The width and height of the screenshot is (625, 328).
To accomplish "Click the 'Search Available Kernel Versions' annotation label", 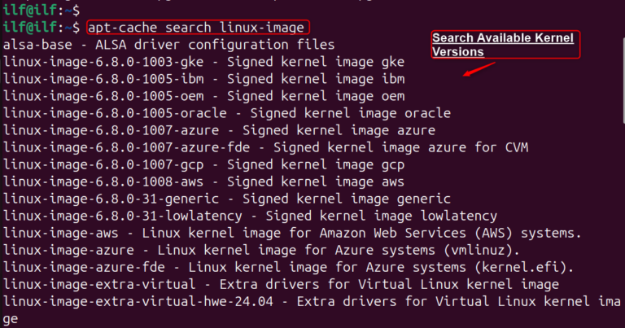I will click(x=503, y=45).
